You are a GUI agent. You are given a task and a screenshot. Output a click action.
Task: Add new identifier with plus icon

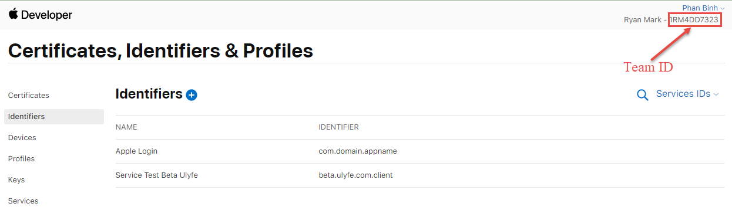(x=192, y=95)
